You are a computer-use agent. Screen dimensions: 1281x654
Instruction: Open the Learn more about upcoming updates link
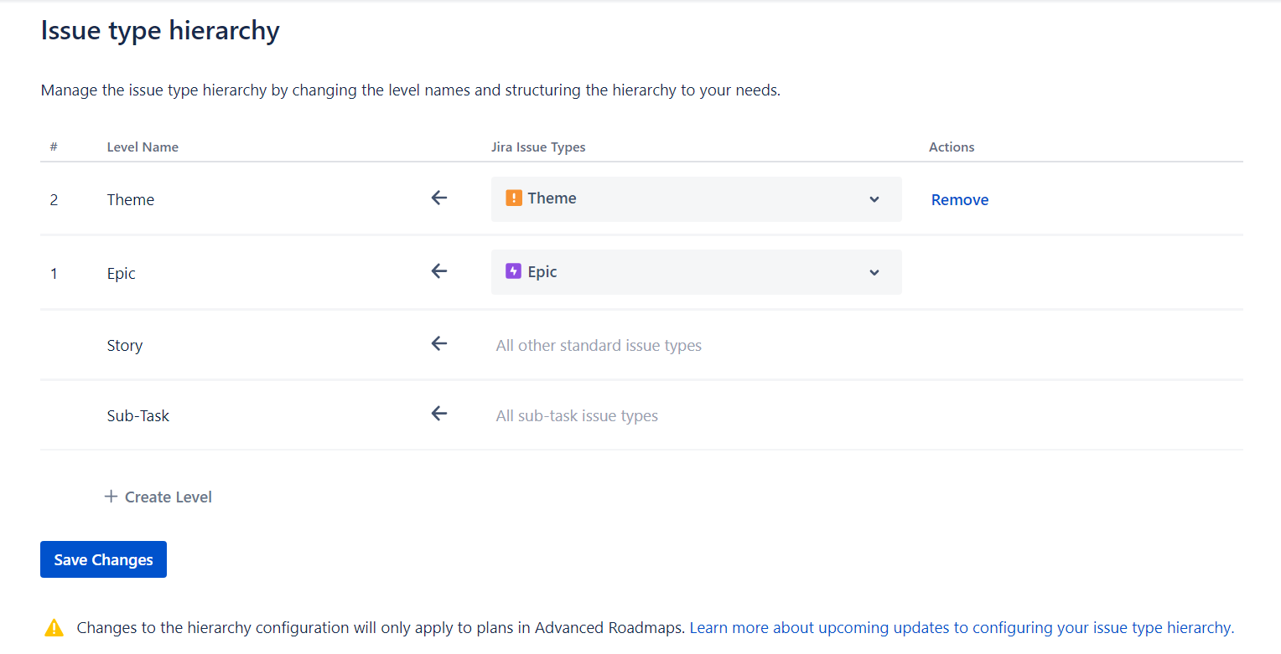[x=962, y=627]
